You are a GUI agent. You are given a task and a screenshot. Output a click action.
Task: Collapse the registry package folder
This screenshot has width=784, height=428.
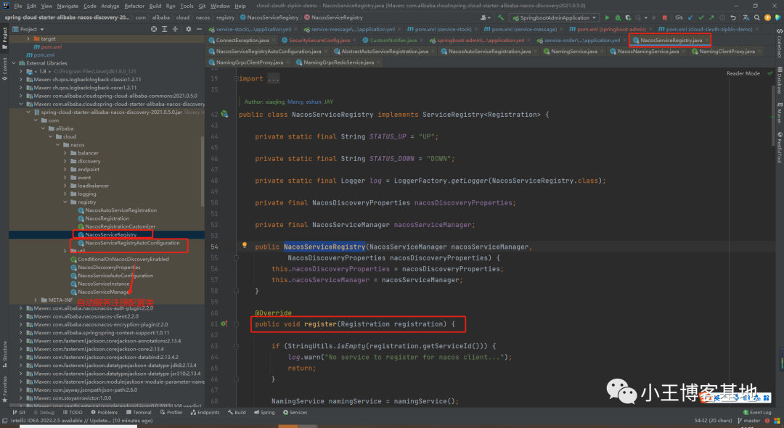[65, 202]
